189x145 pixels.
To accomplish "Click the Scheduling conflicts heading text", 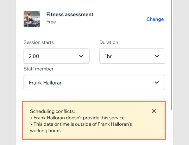I will coord(53,111).
